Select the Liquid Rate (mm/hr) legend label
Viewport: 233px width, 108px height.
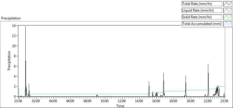(202, 10)
